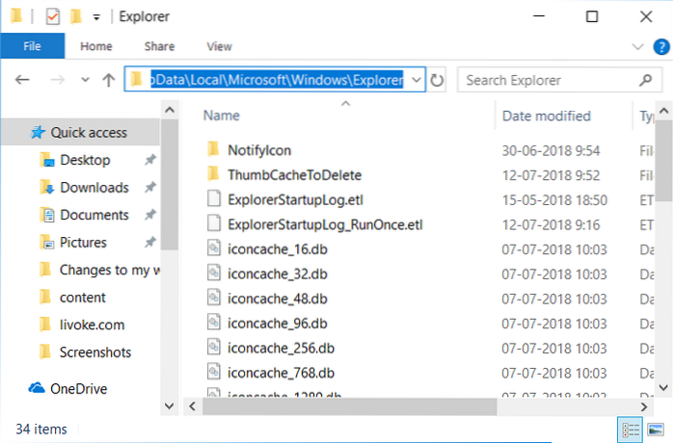The image size is (673, 443).
Task: Open the File menu
Action: click(x=33, y=46)
